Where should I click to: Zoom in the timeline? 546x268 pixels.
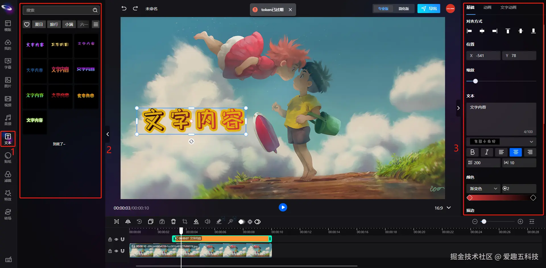click(520, 221)
